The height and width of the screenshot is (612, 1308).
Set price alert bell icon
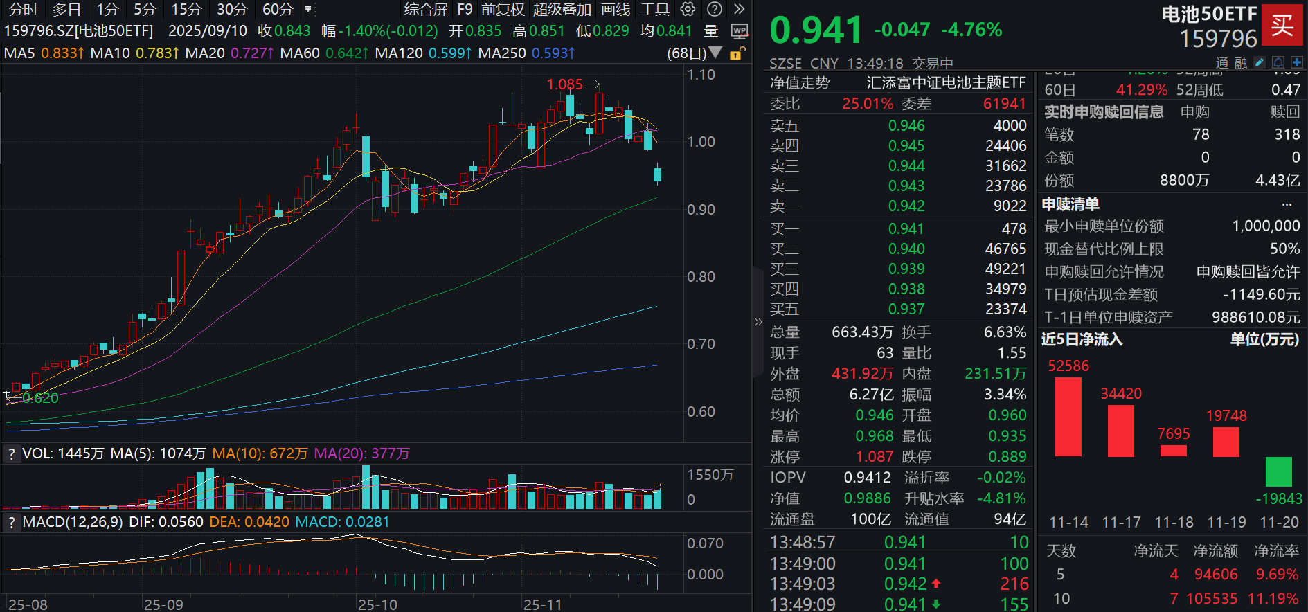click(x=1278, y=62)
